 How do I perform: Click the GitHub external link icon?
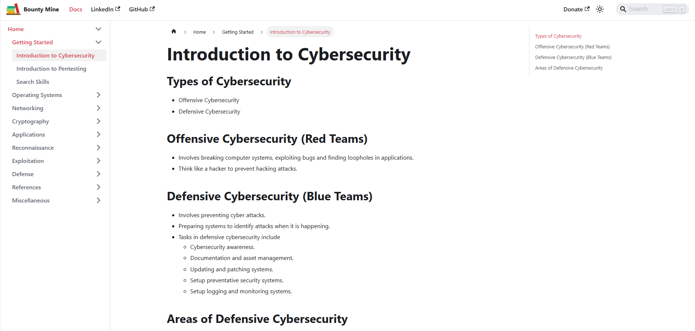[152, 9]
